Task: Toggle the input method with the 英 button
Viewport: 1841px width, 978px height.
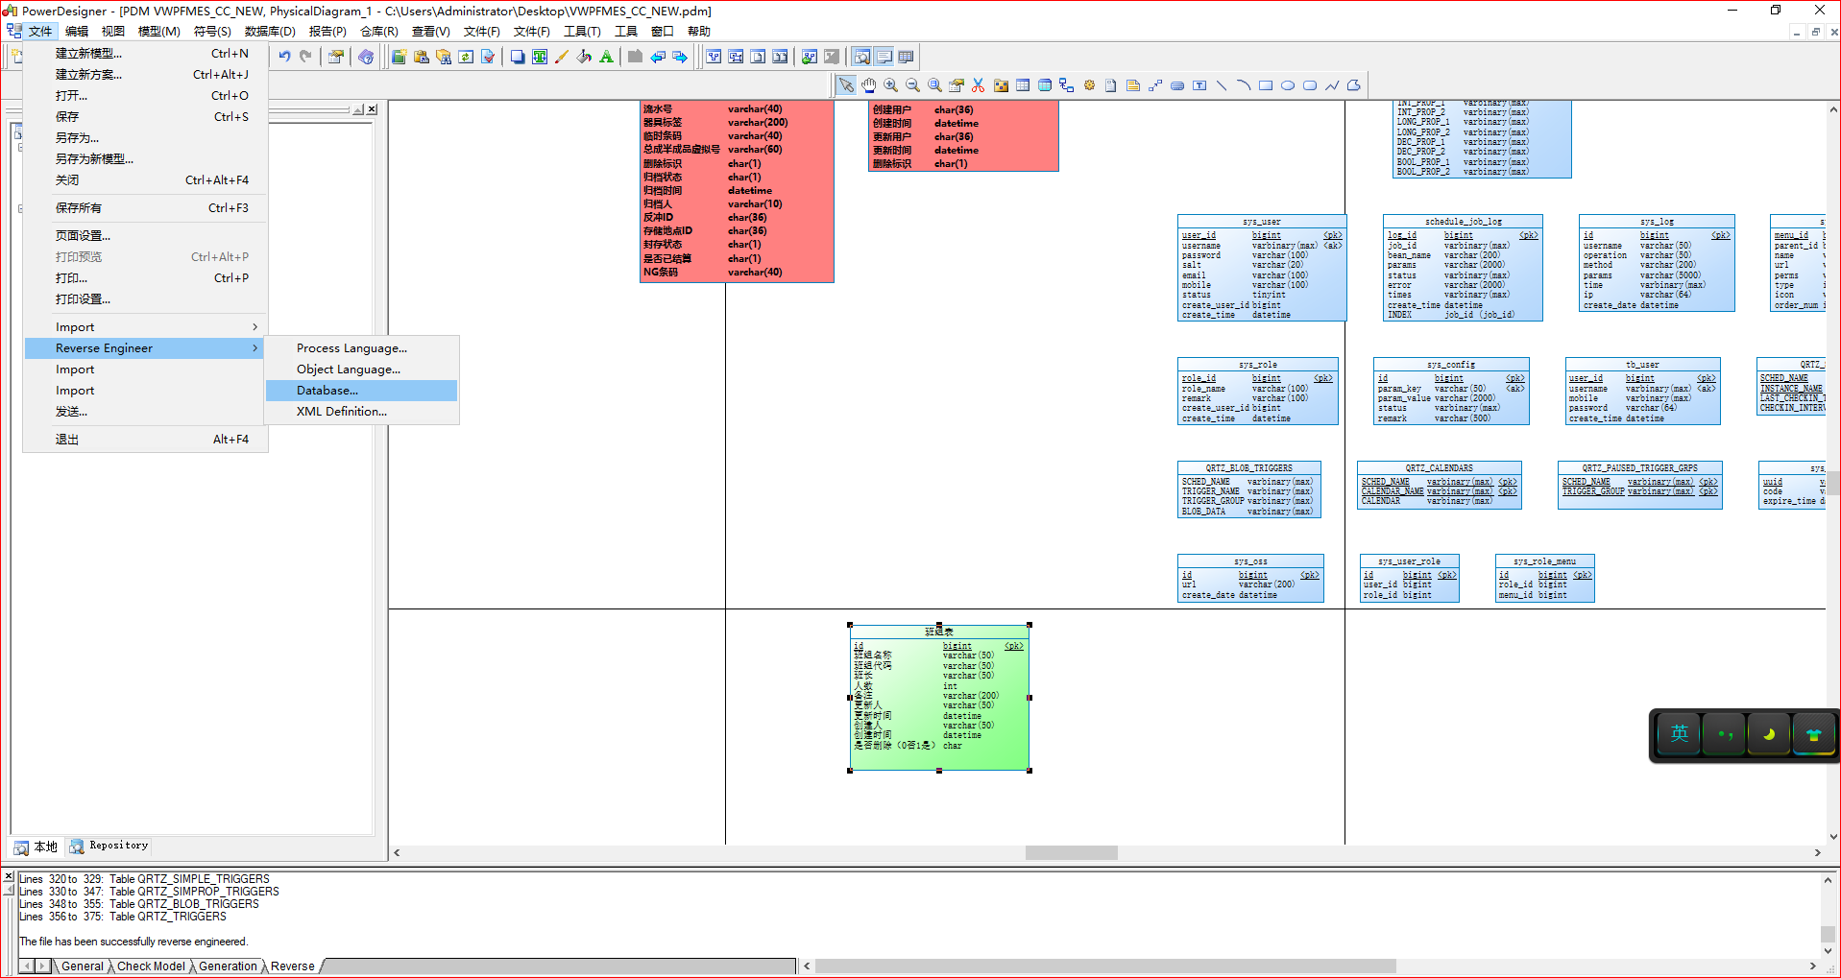Action: pyautogui.click(x=1678, y=733)
